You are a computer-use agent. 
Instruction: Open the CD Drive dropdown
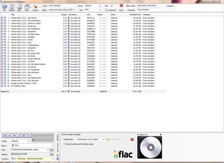[x=53, y=158]
